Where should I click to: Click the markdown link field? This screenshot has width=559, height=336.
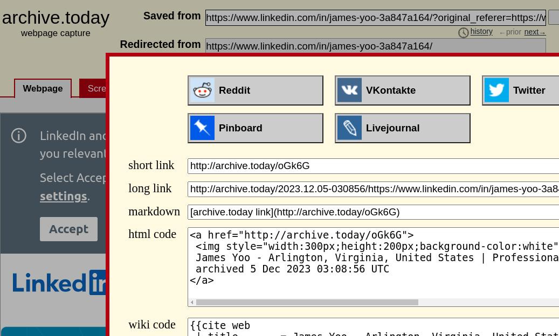[x=373, y=212]
